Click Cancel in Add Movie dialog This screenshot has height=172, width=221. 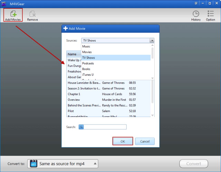point(145,141)
